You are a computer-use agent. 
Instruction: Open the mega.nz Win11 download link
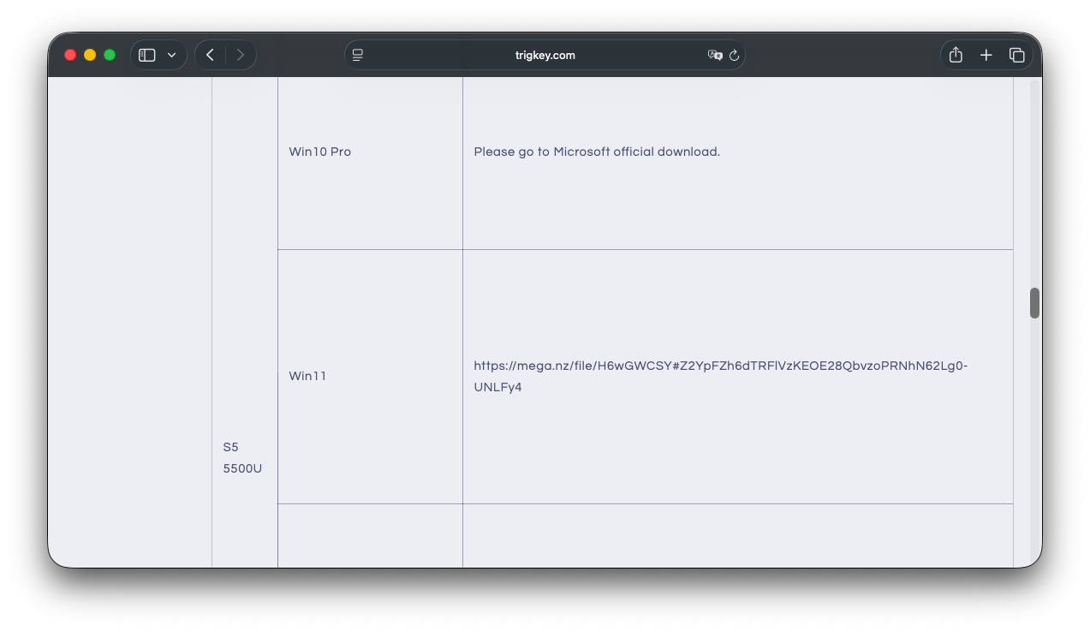[719, 366]
